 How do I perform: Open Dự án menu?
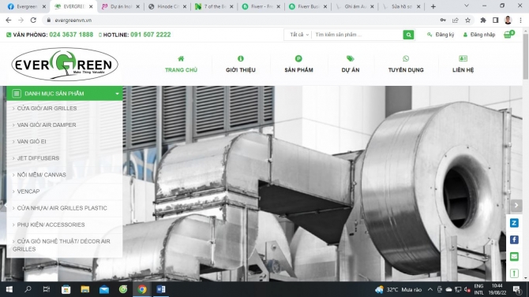point(351,65)
